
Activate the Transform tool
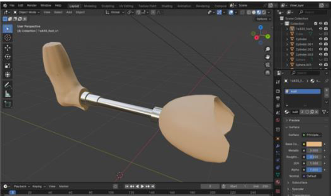pos(8,75)
